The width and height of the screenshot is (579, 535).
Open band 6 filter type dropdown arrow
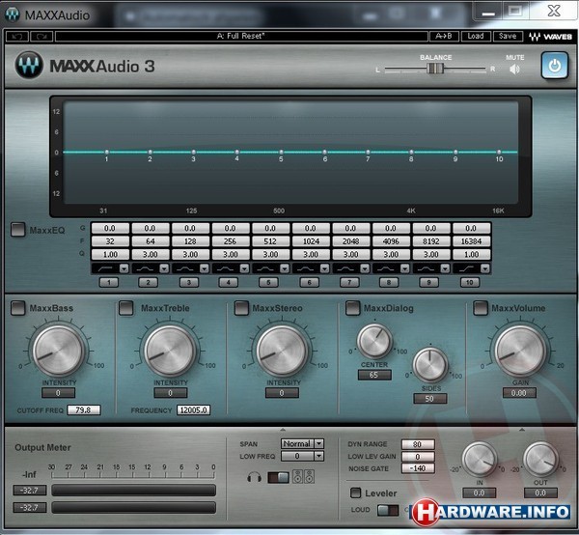pyautogui.click(x=324, y=268)
